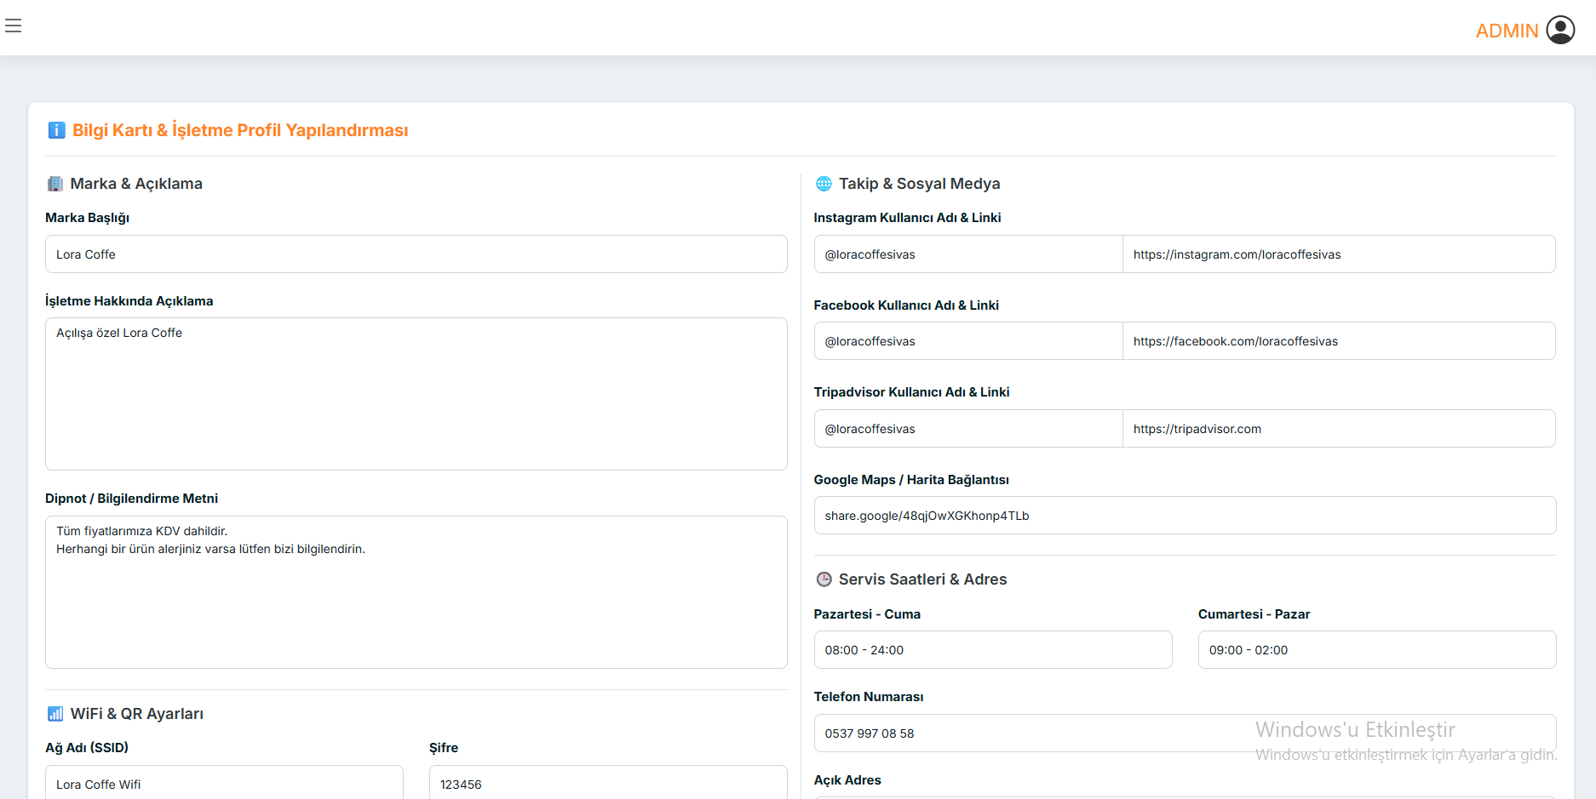Focus the Instagram username field
This screenshot has width=1596, height=799.
(x=968, y=254)
